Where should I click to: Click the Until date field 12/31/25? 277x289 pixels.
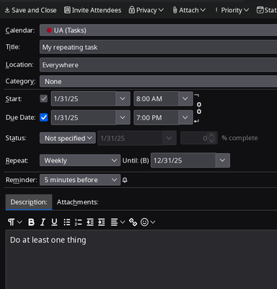click(183, 160)
